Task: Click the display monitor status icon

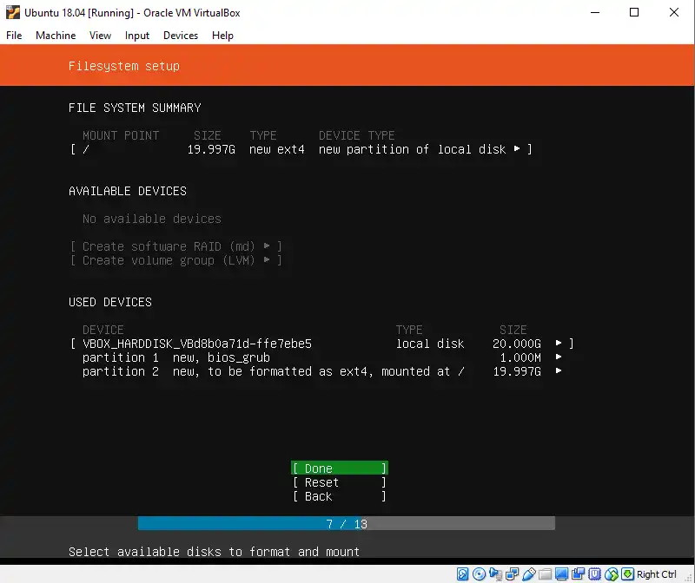Action: coord(561,574)
